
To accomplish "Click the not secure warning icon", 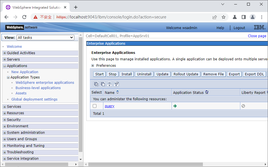I will click(35, 17).
